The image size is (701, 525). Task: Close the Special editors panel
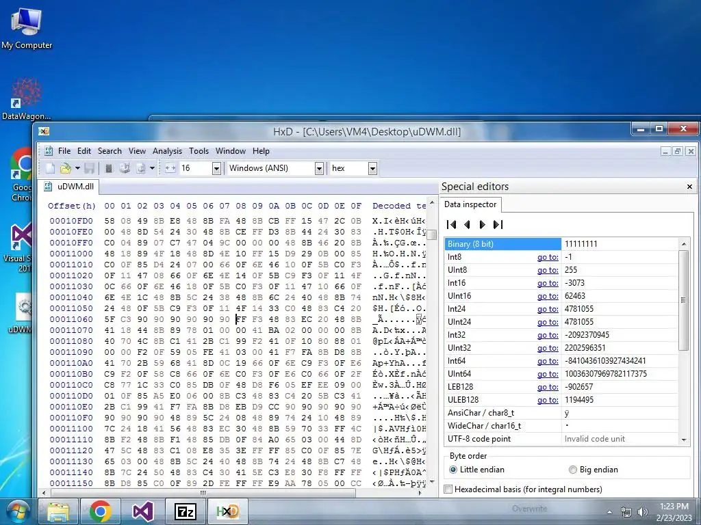click(x=689, y=187)
